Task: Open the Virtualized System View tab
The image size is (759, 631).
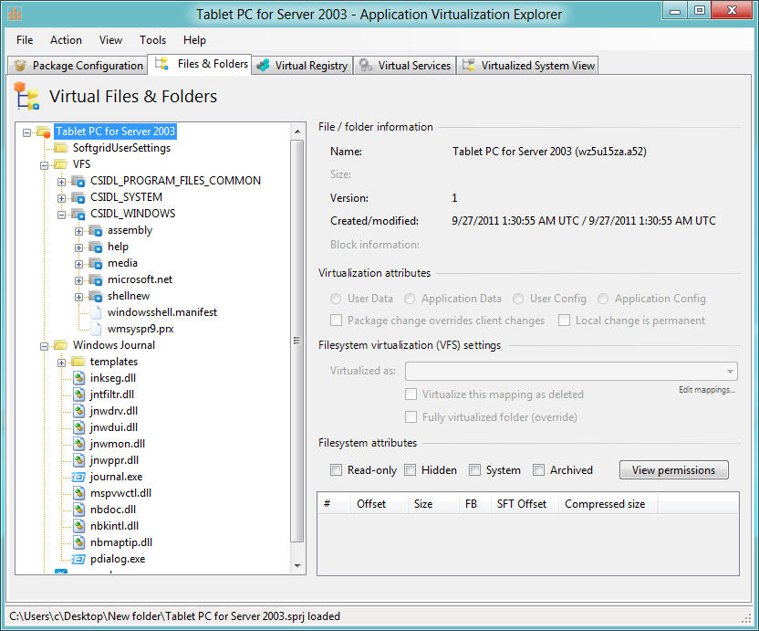Action: coord(528,66)
